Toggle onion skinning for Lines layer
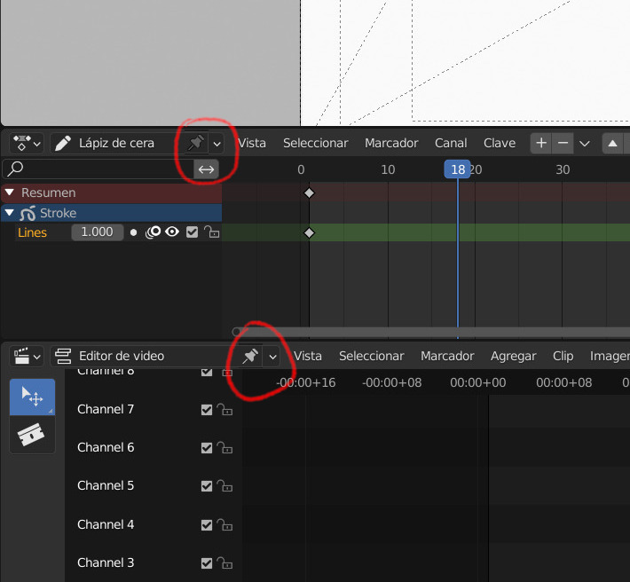The image size is (630, 582). click(153, 232)
